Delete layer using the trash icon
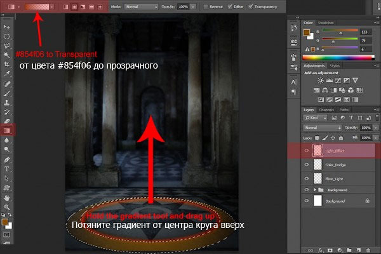 368,250
